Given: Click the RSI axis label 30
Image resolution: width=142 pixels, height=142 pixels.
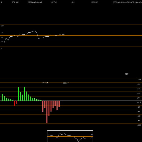Looking at the screenshot, I should (2, 42).
